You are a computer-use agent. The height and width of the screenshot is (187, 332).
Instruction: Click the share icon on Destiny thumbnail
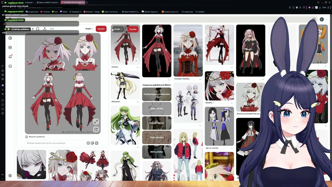[x=136, y=61]
